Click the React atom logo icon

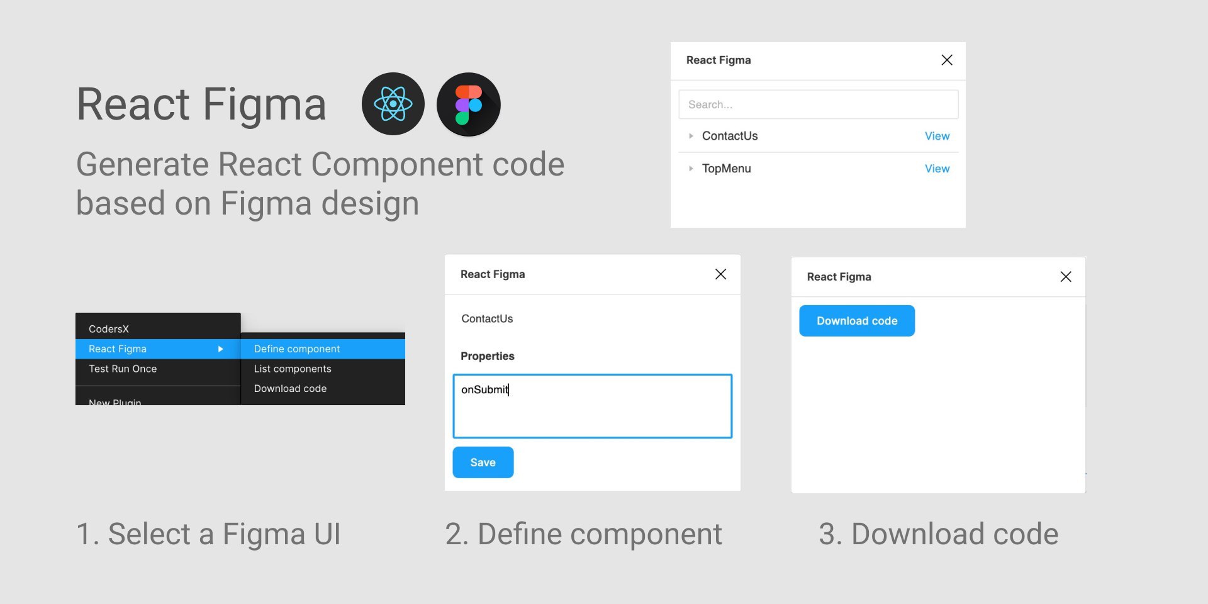[393, 104]
